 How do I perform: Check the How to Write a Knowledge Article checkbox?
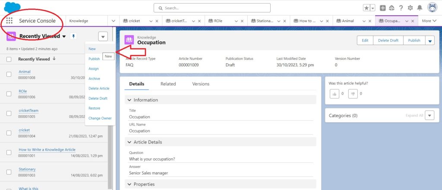tap(9, 153)
